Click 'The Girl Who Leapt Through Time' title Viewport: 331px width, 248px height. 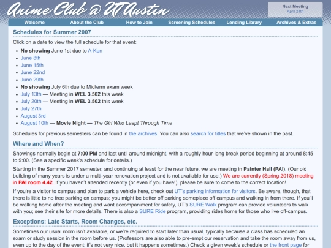tap(133, 123)
